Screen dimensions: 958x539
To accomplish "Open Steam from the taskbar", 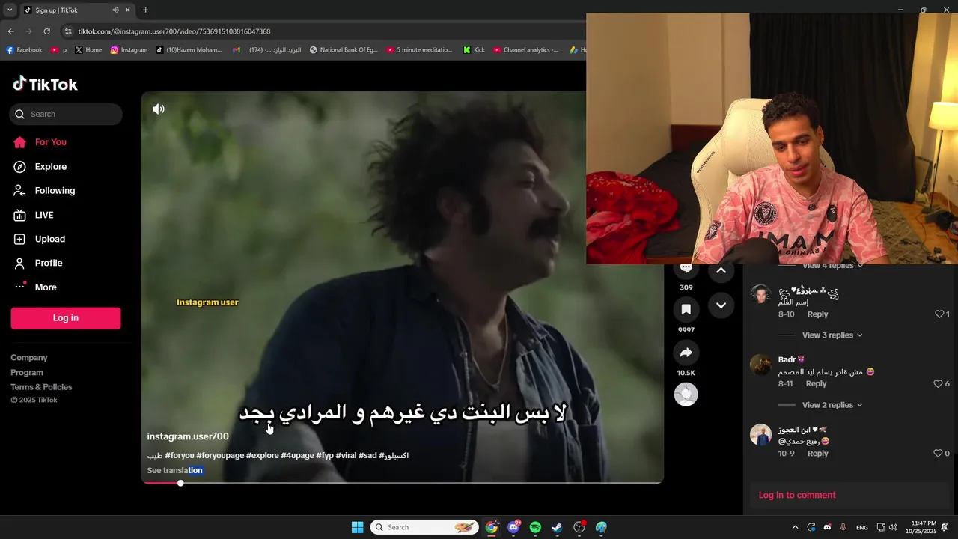I will click(x=557, y=527).
